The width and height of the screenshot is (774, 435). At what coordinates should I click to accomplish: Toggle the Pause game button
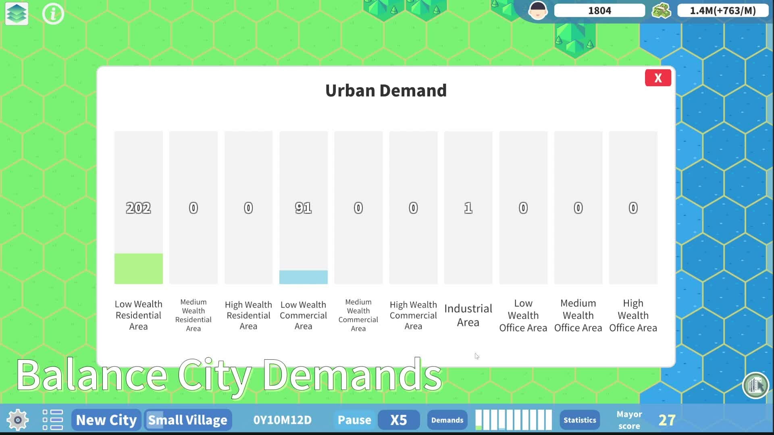click(354, 420)
